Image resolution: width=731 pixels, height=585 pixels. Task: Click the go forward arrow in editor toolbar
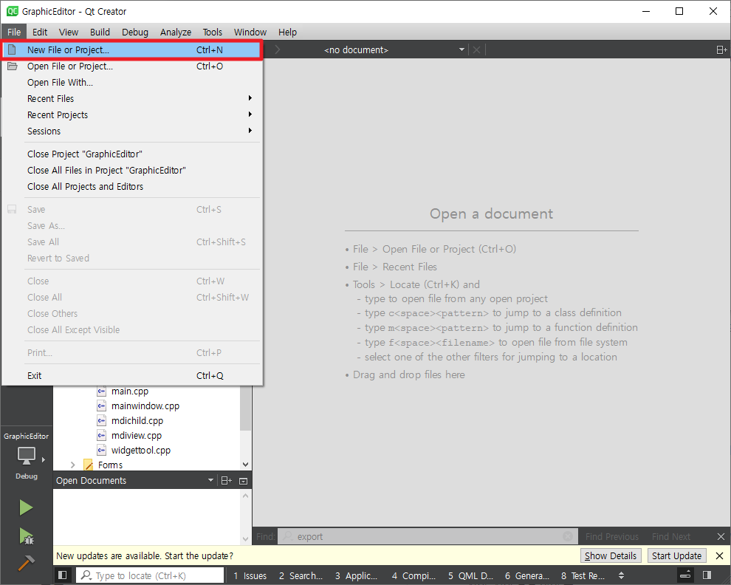(x=278, y=50)
